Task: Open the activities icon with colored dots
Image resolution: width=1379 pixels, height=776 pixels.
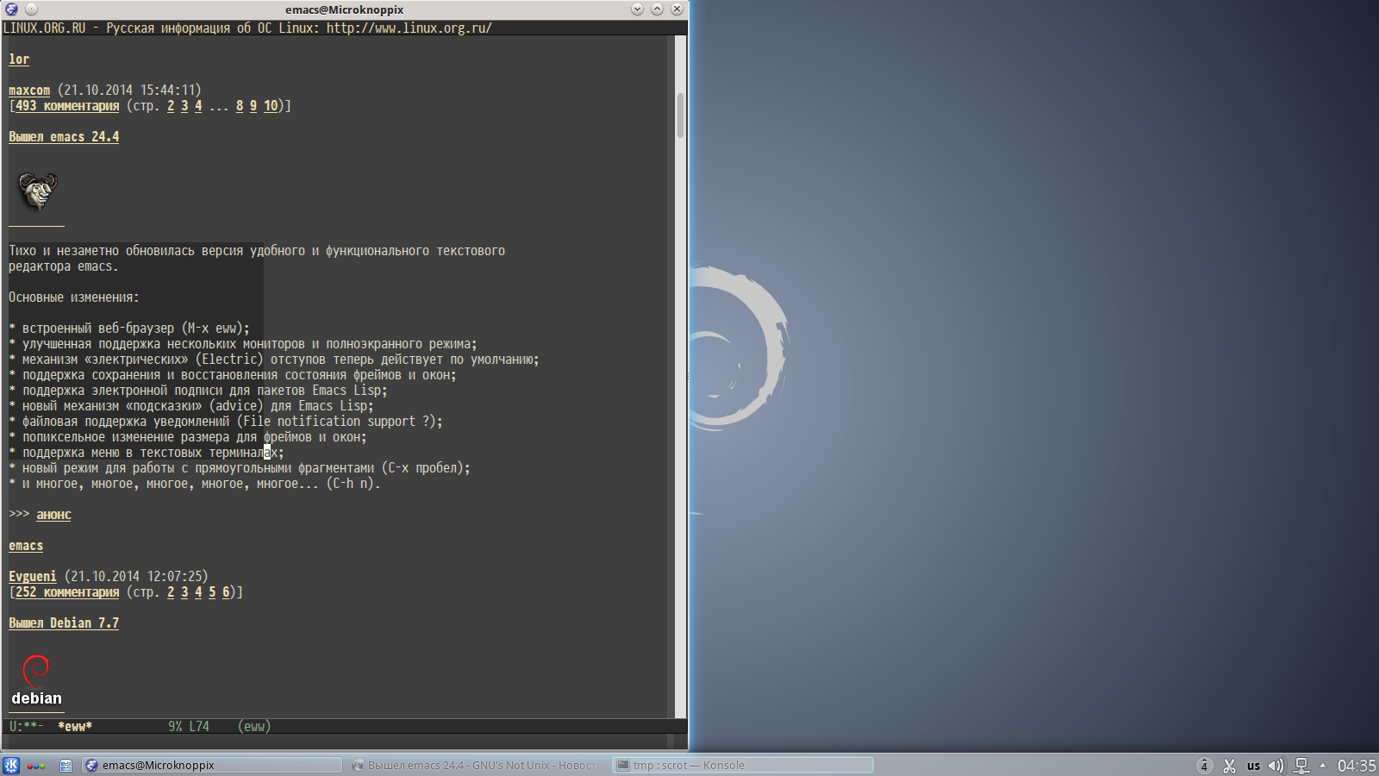Action: (x=36, y=765)
